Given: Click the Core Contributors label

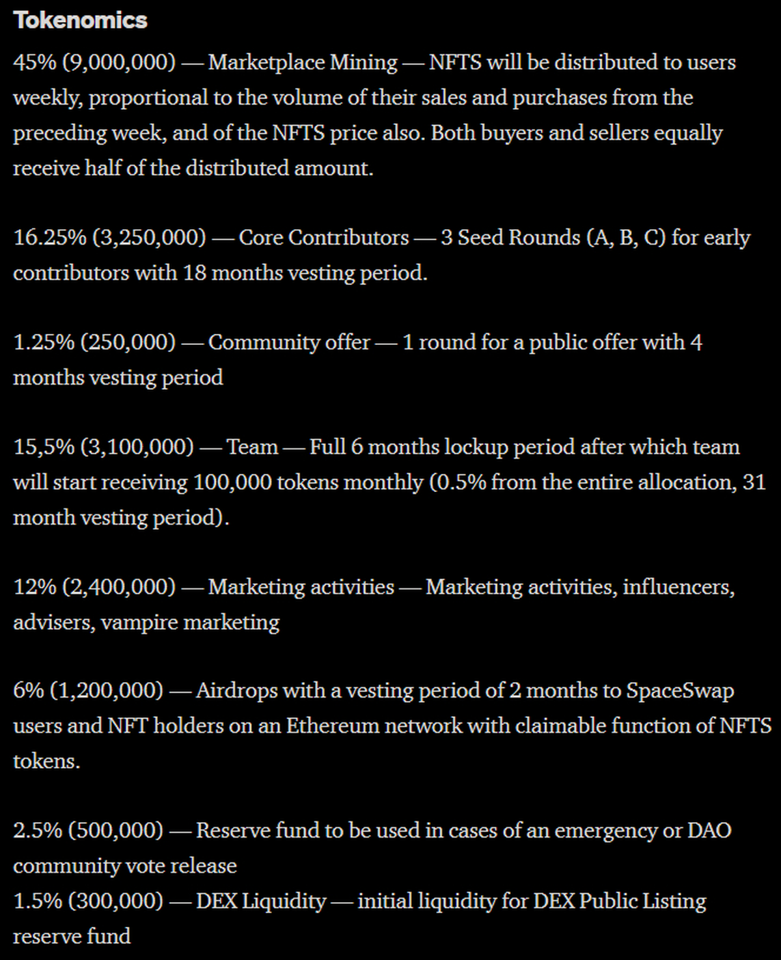Looking at the screenshot, I should pos(323,238).
